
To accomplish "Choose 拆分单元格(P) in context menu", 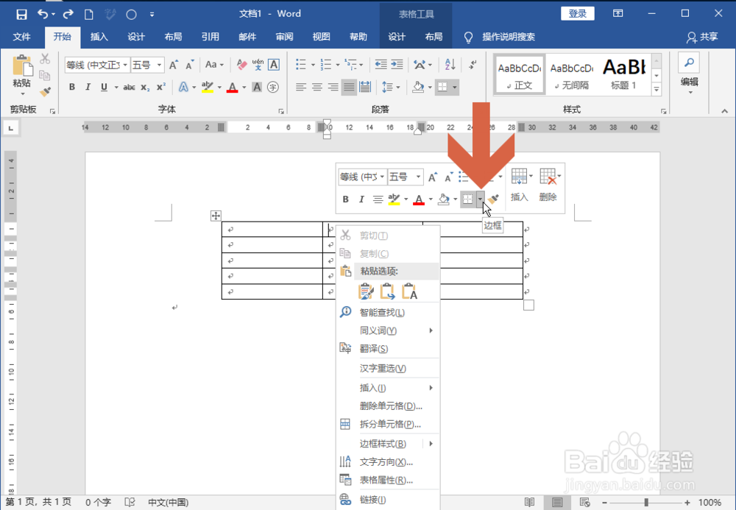I will 388,424.
